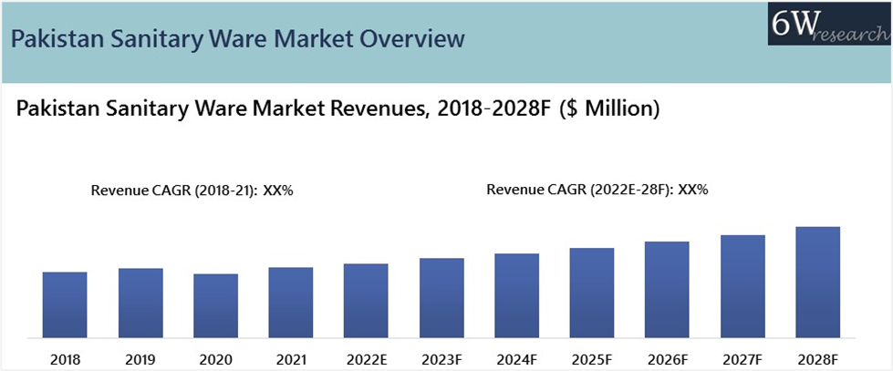Select the tallest bar for 2028F

(x=817, y=281)
